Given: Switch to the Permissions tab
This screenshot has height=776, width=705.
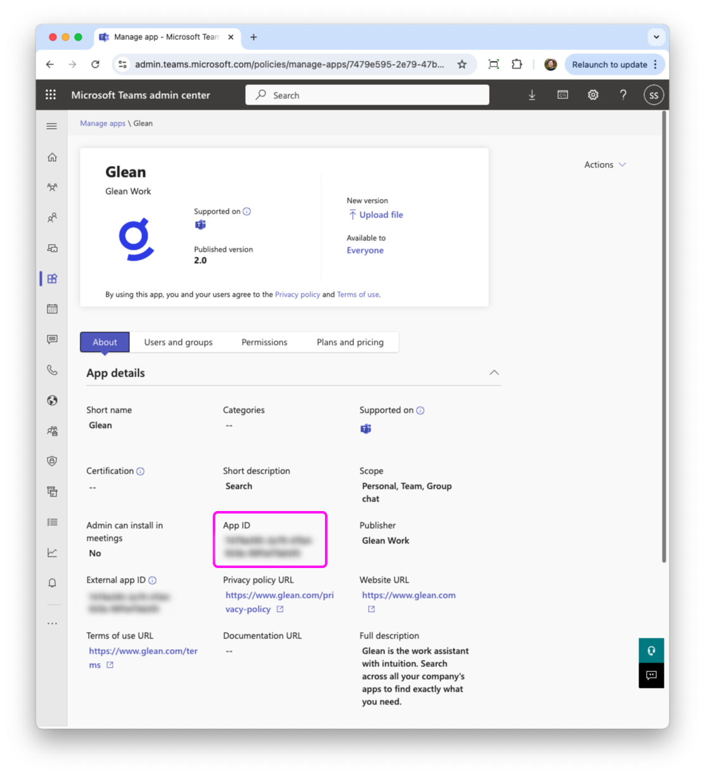Looking at the screenshot, I should pos(264,342).
